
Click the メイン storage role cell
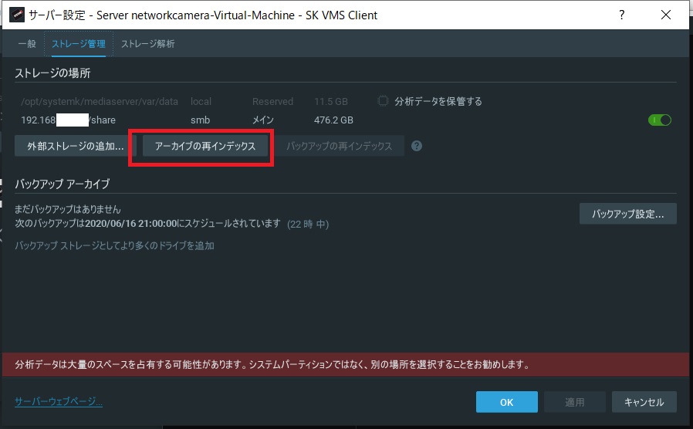tap(263, 120)
